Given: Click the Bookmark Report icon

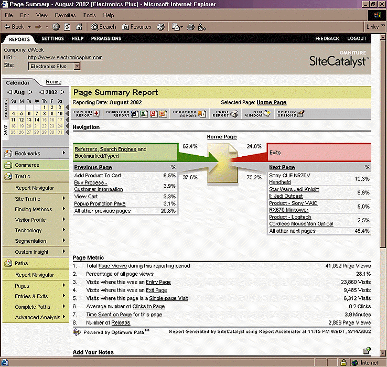Looking at the screenshot, I should [202, 114].
